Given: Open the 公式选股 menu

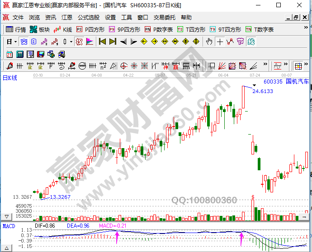Looking at the screenshot, I should pos(89,18).
